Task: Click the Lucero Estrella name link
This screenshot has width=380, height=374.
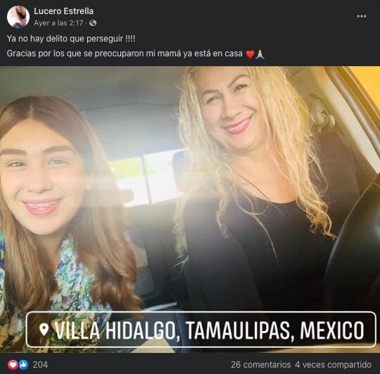Action: coord(63,11)
